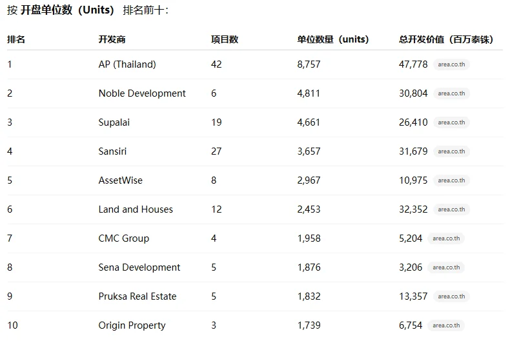The height and width of the screenshot is (348, 510).
Task: Click the 总开发价值 (百万泰铢) column header
Action: click(446, 39)
